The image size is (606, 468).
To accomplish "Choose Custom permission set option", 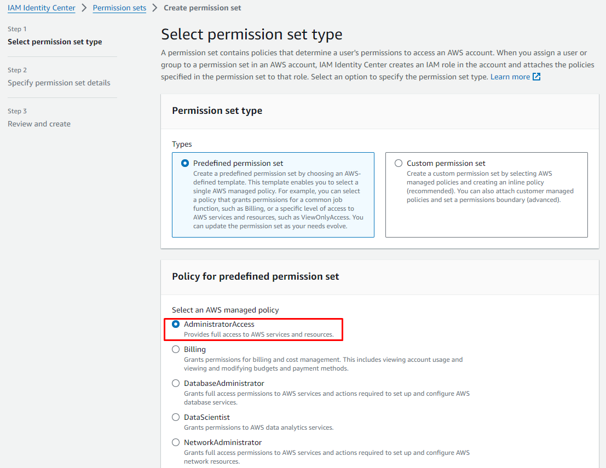I will pyautogui.click(x=399, y=163).
